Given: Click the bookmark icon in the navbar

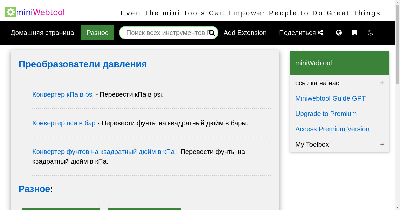Looking at the screenshot, I should (354, 32).
